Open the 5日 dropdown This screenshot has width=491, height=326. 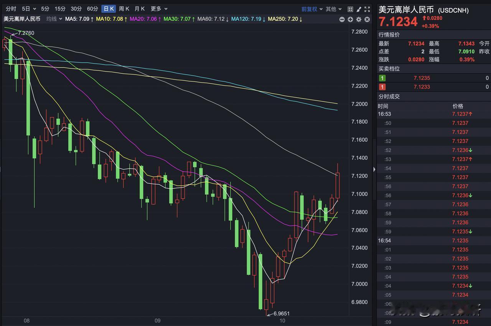point(29,8)
